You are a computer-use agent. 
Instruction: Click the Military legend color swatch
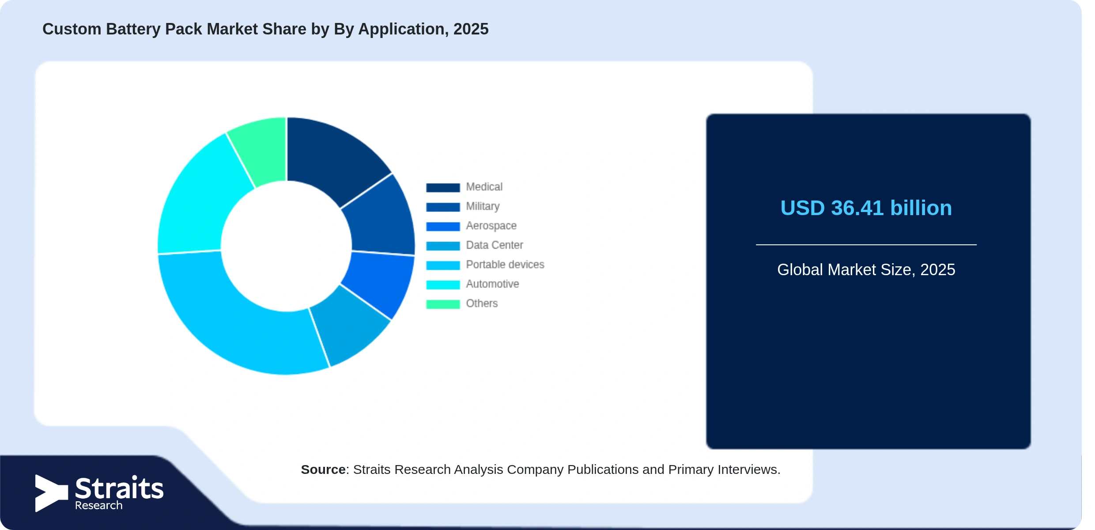pyautogui.click(x=443, y=207)
